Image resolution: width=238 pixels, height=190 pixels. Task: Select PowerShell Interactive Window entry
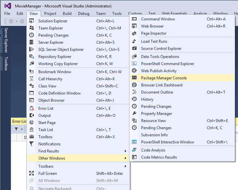tap(167, 142)
